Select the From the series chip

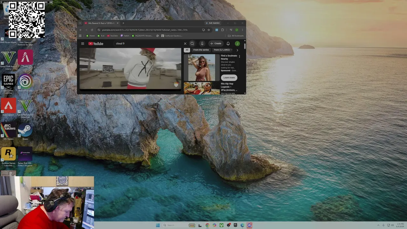[201, 50]
